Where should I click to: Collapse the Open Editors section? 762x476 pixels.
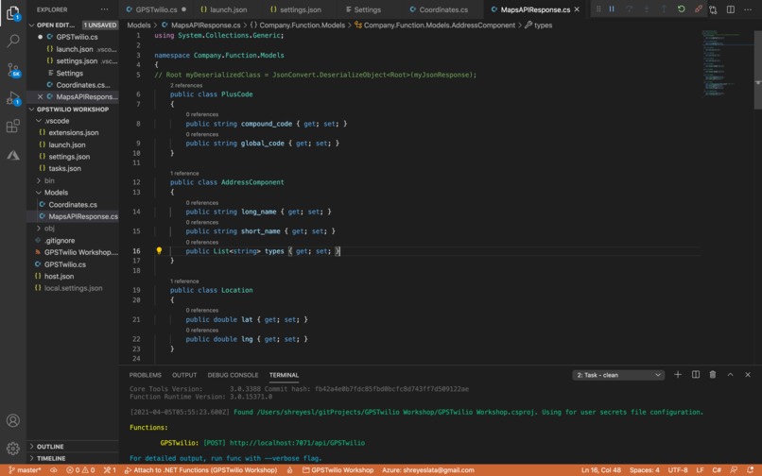(x=31, y=25)
